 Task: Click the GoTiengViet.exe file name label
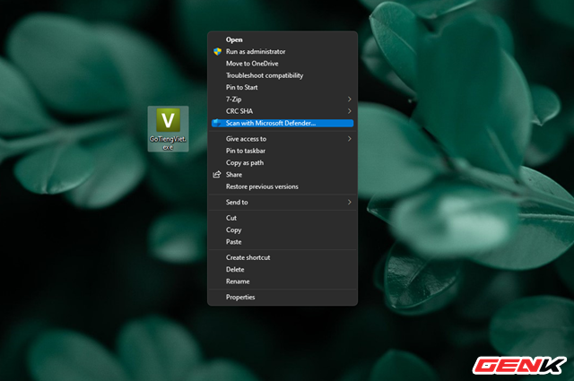tap(168, 143)
